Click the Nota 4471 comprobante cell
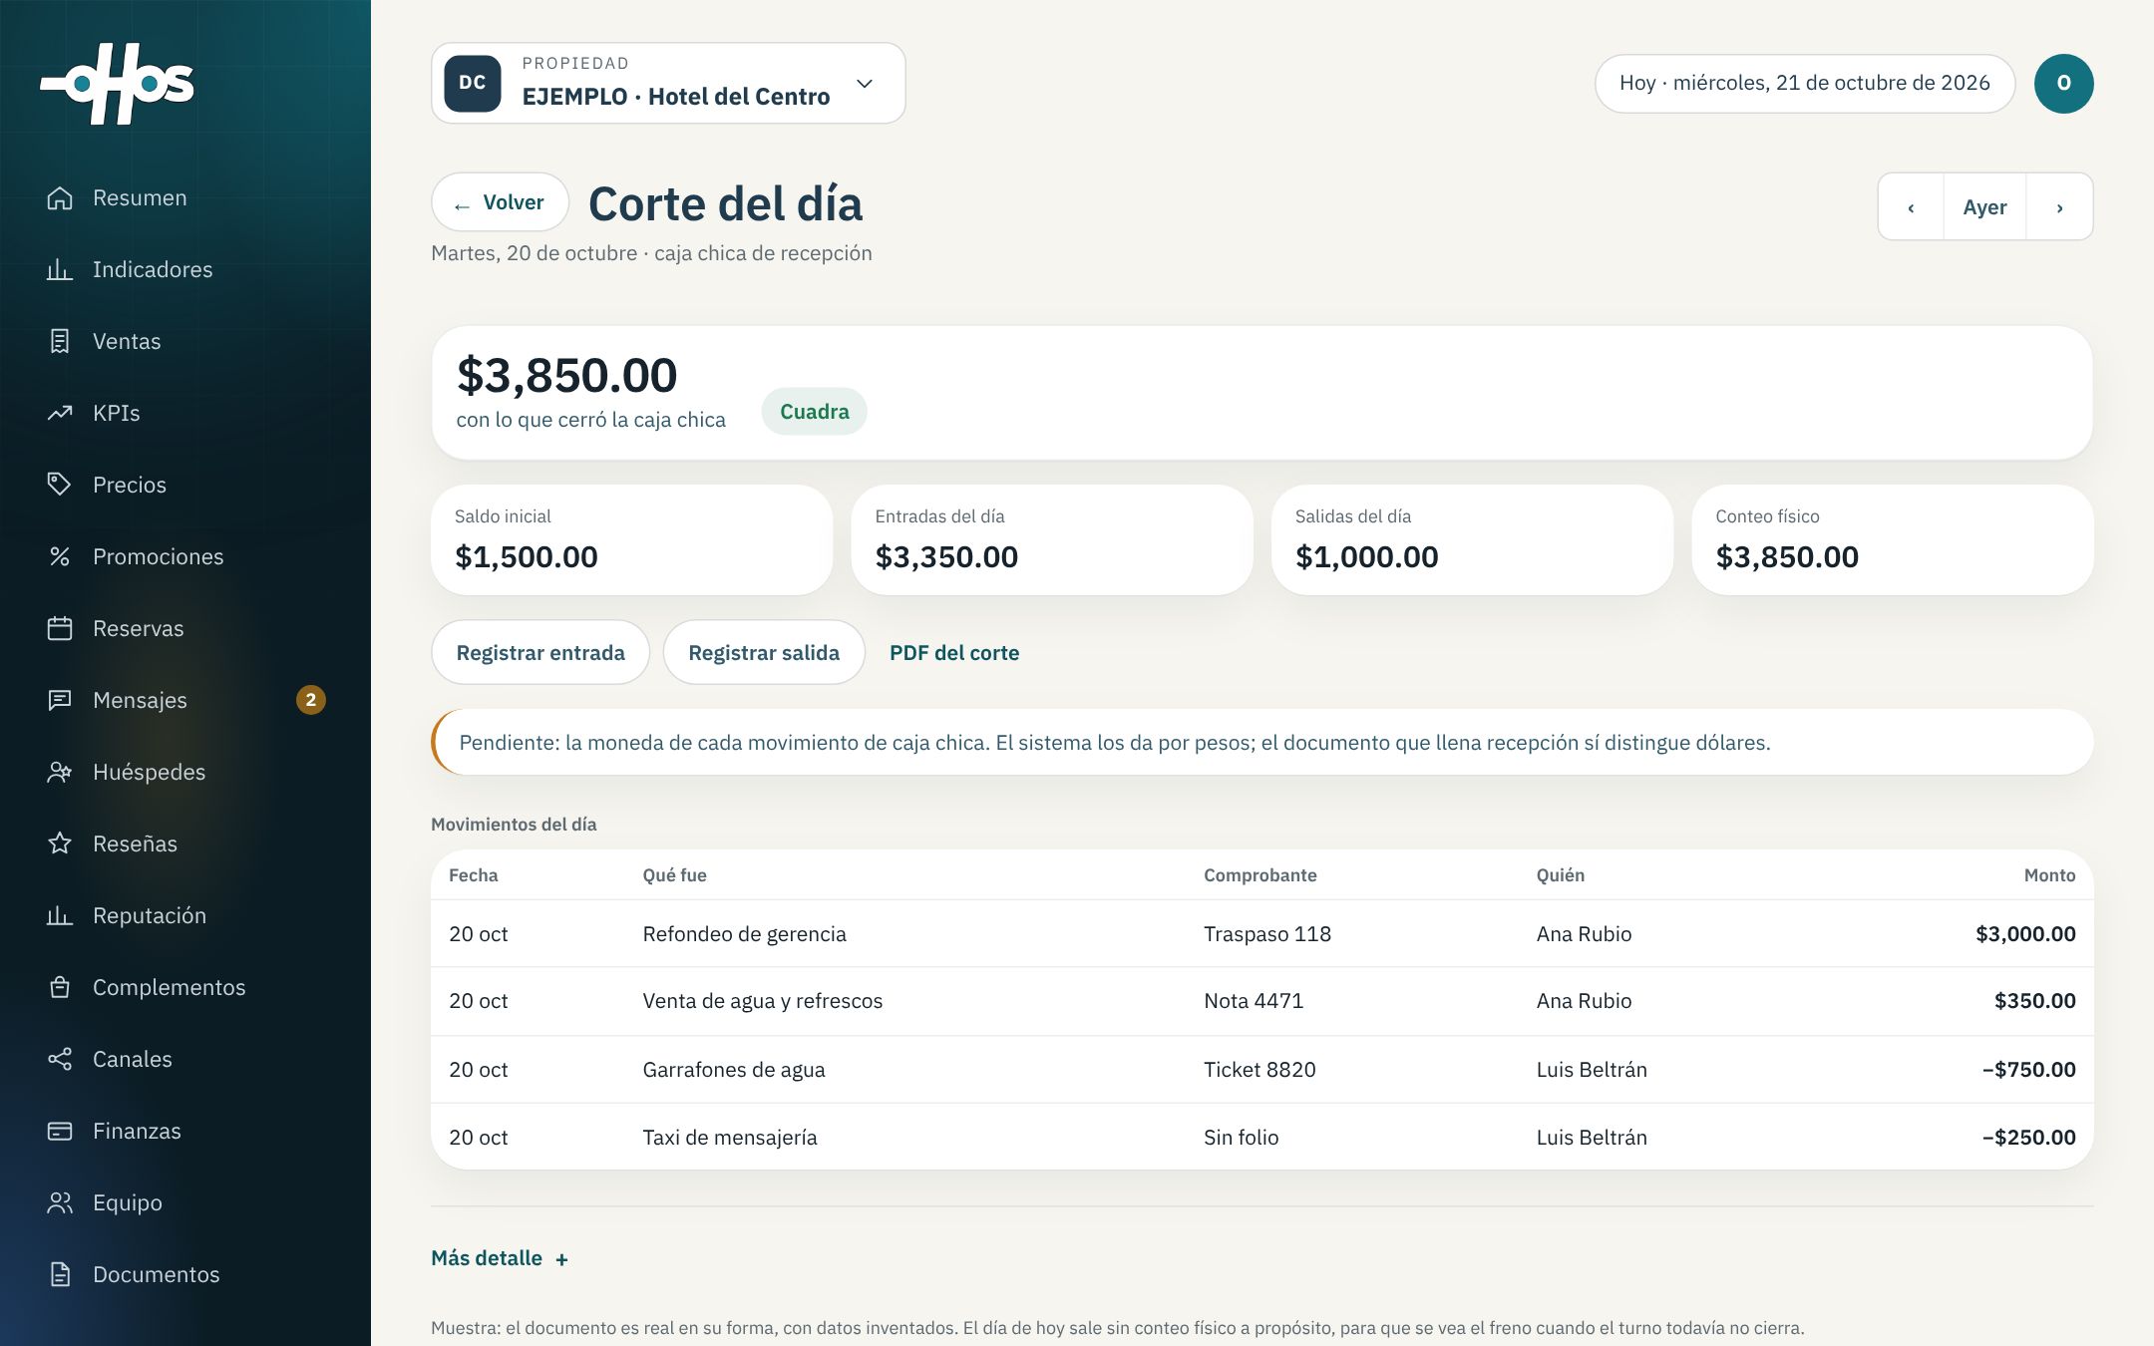Screen dimensions: 2154x1346 1254,1000
